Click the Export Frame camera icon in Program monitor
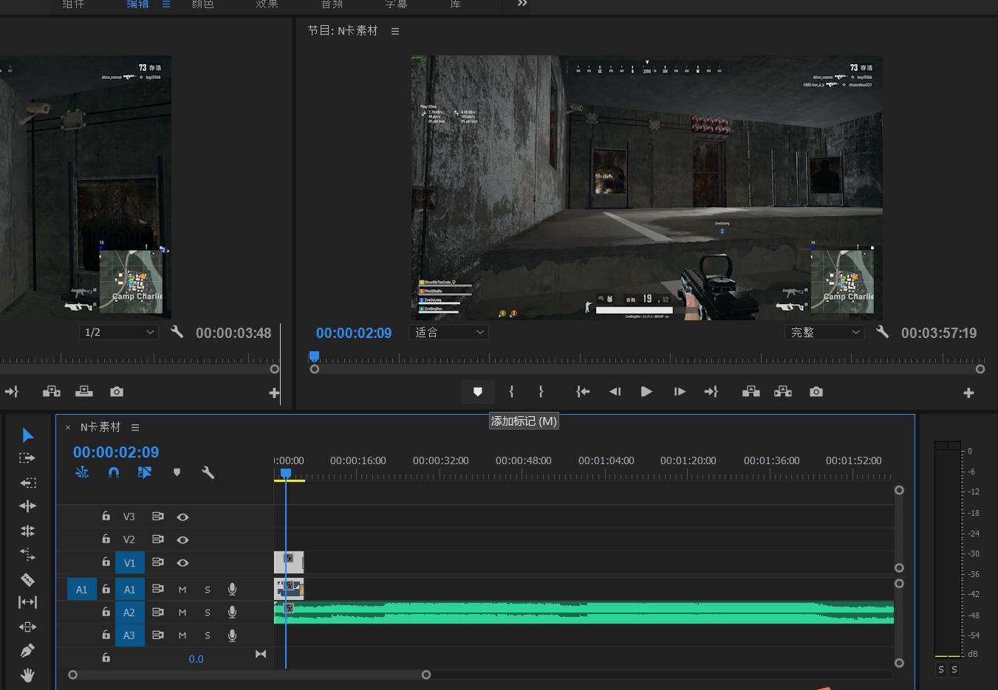This screenshot has width=998, height=690. 816,392
